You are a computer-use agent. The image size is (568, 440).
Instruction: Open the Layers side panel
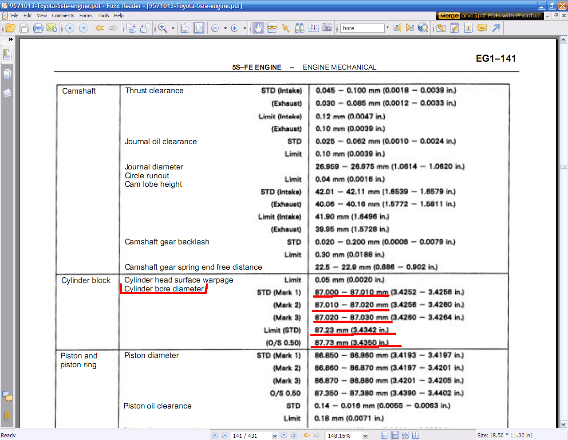click(x=7, y=93)
